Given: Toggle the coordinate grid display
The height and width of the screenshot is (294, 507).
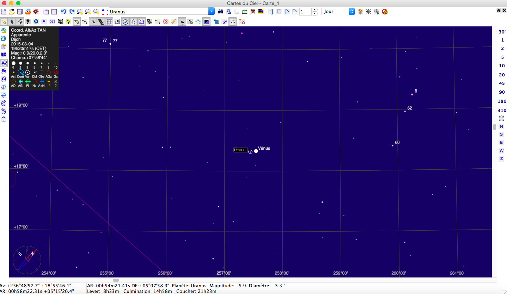Looking at the screenshot, I should [x=110, y=21].
